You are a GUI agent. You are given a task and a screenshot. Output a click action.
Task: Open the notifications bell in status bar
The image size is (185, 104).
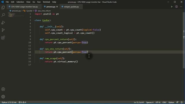click(182, 102)
